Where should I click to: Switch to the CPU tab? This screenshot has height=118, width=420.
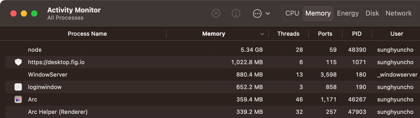292,13
